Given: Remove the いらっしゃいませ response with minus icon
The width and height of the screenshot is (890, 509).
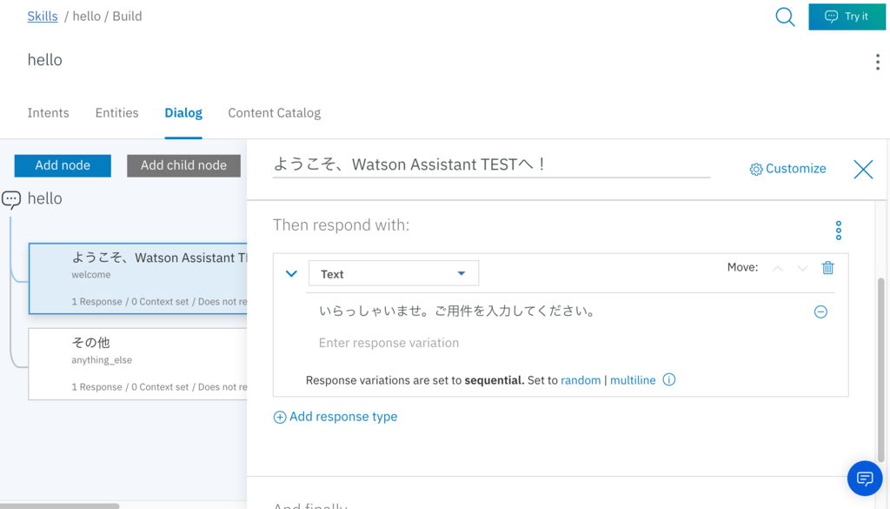Looking at the screenshot, I should [820, 311].
